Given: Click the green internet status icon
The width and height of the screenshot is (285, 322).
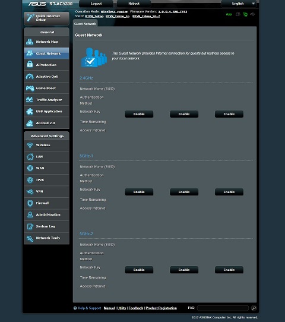Looking at the screenshot, I should tap(245, 14).
